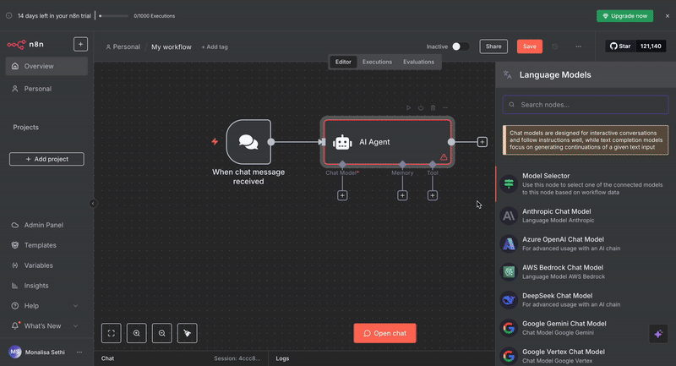Click the warning triangle on AI Agent node
The height and width of the screenshot is (366, 676).
tap(444, 157)
